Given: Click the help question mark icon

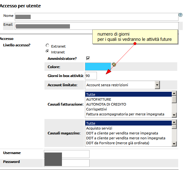Looking at the screenshot, I should (x=180, y=15).
